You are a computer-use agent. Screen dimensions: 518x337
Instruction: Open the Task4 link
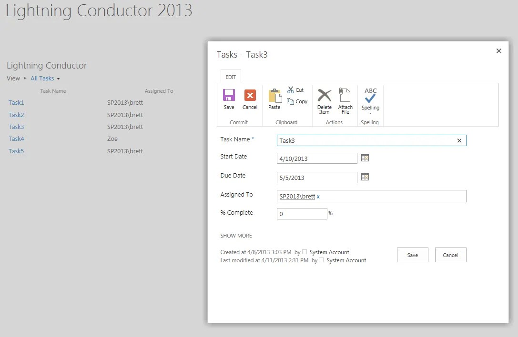[16, 139]
